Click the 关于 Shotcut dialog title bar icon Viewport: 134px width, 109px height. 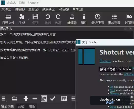(78, 42)
